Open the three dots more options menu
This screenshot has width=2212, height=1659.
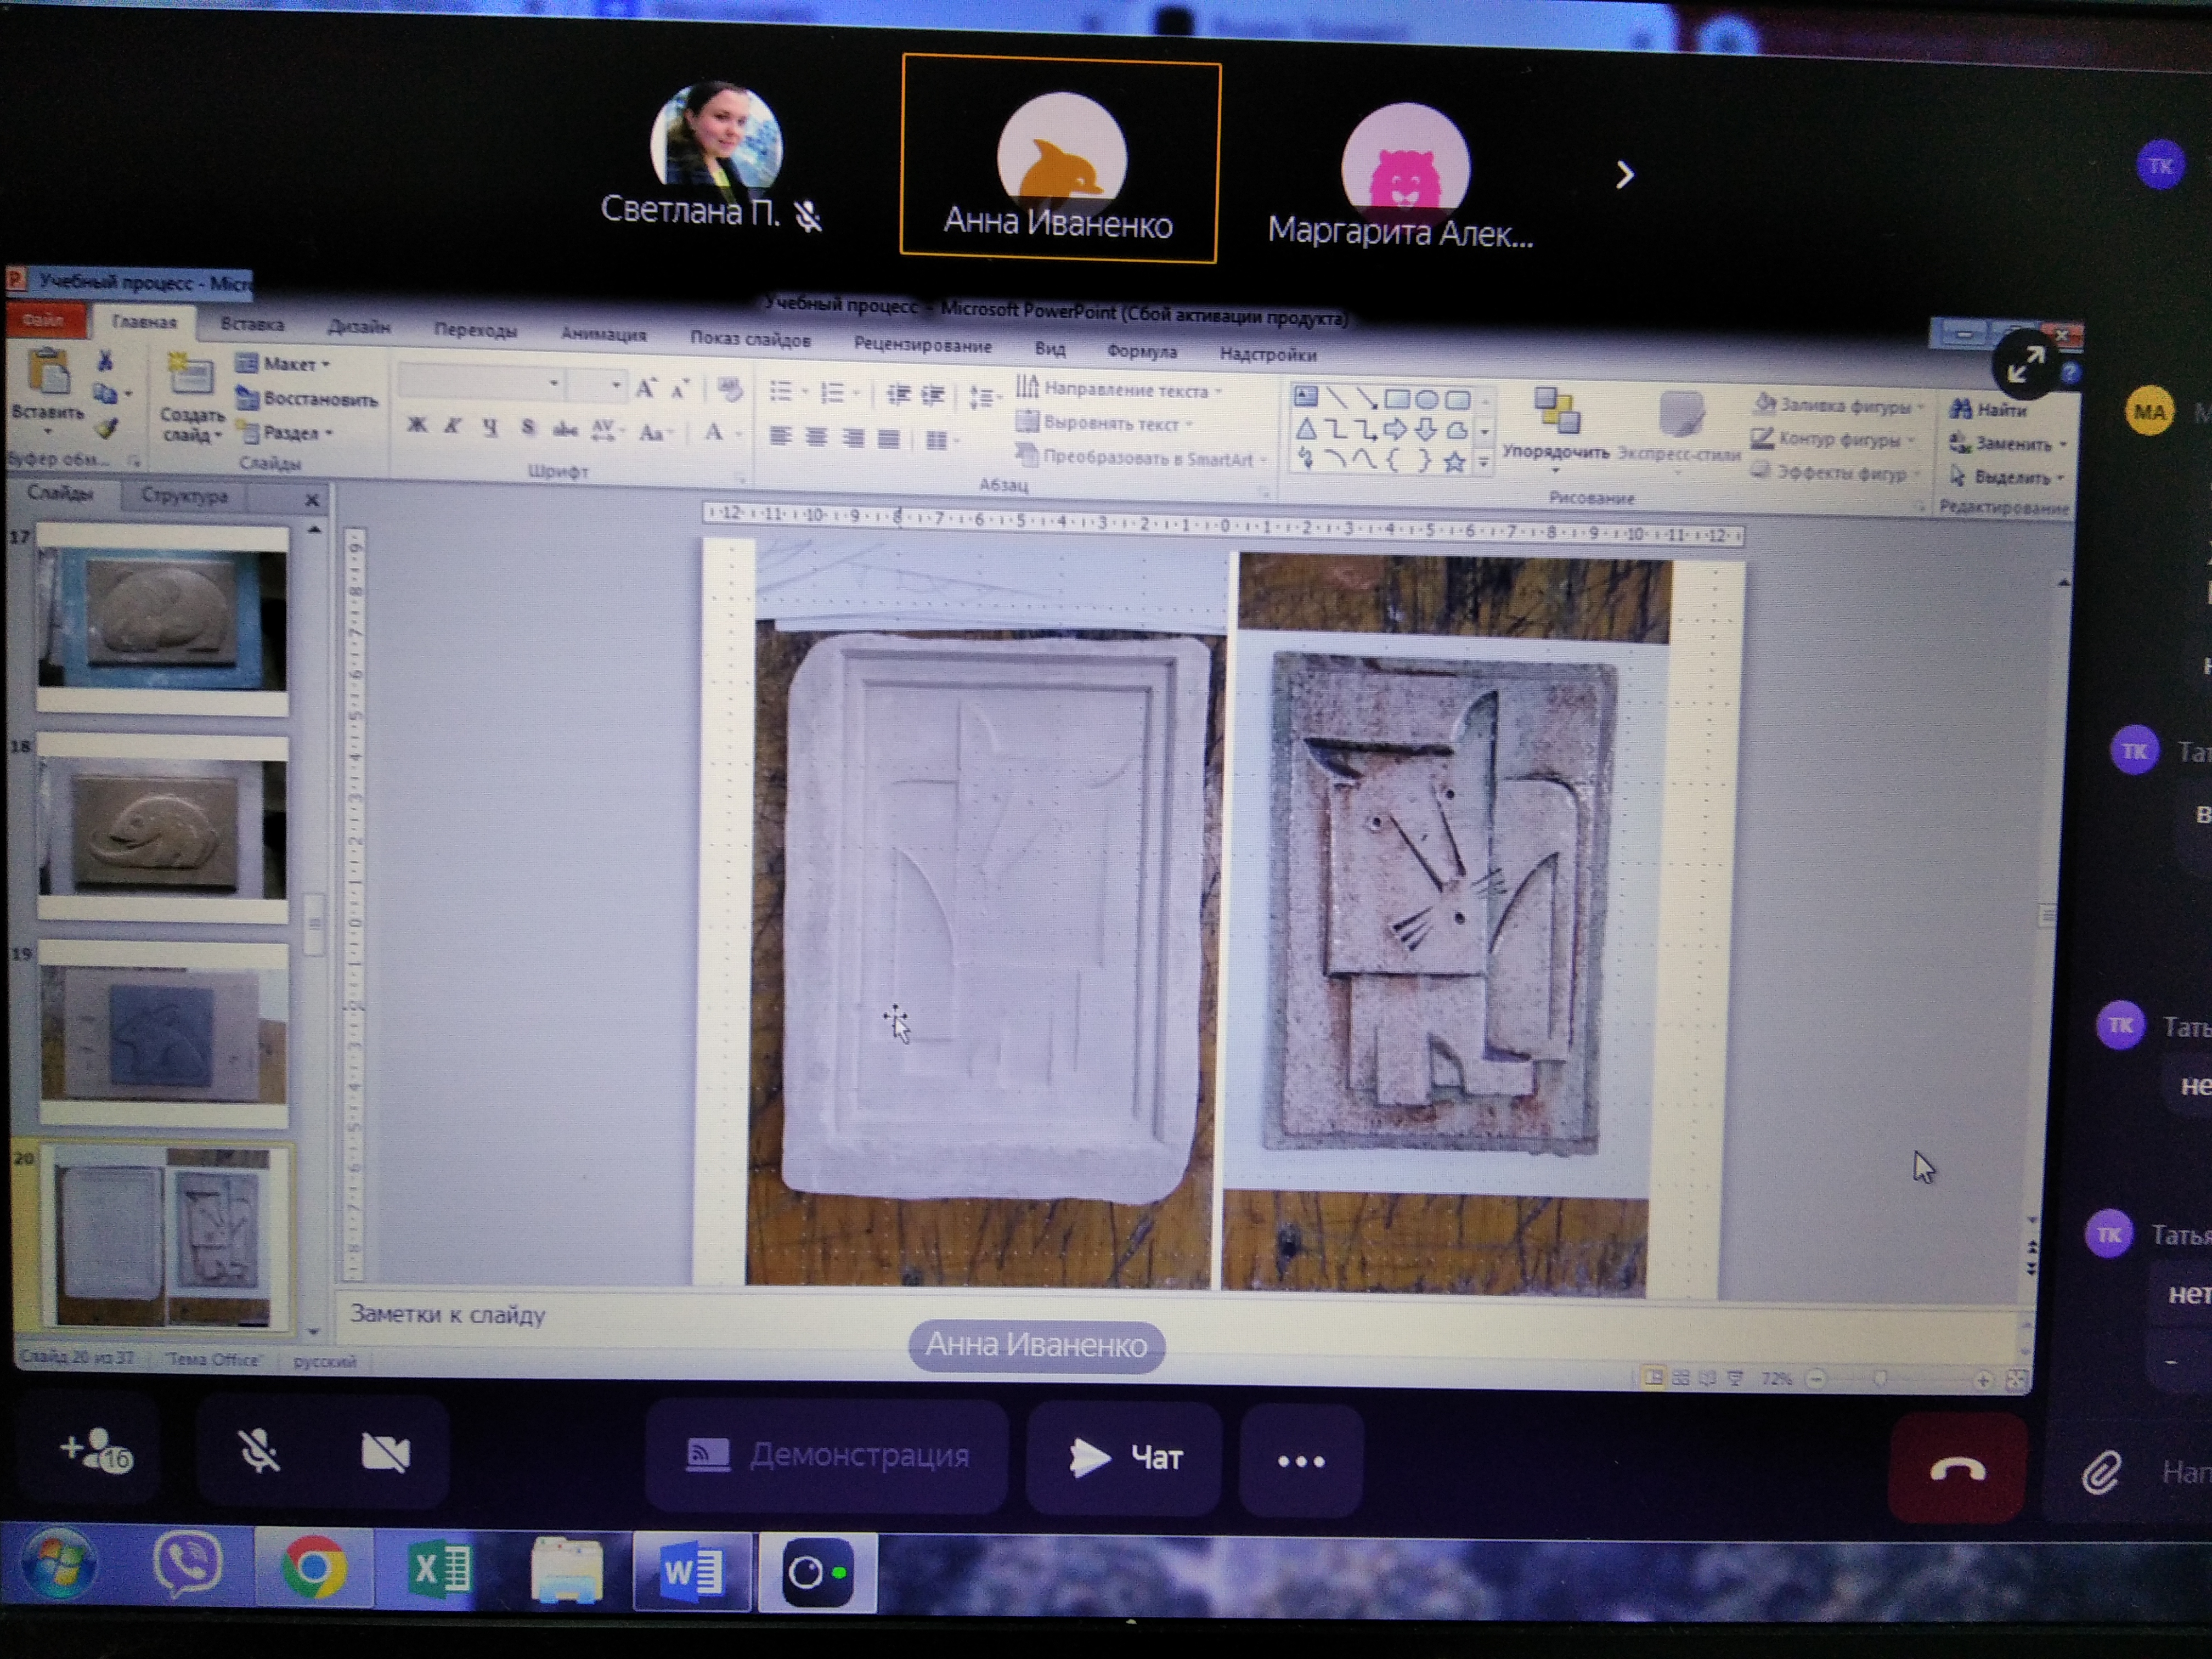coord(1300,1461)
